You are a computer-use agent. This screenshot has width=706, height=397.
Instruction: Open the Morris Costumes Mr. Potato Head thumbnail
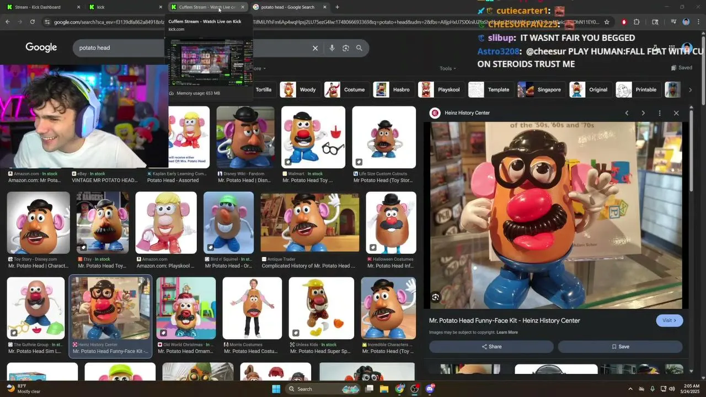point(252,308)
